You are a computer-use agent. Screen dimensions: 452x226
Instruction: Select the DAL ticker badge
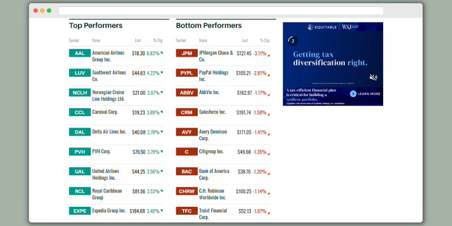tap(80, 132)
